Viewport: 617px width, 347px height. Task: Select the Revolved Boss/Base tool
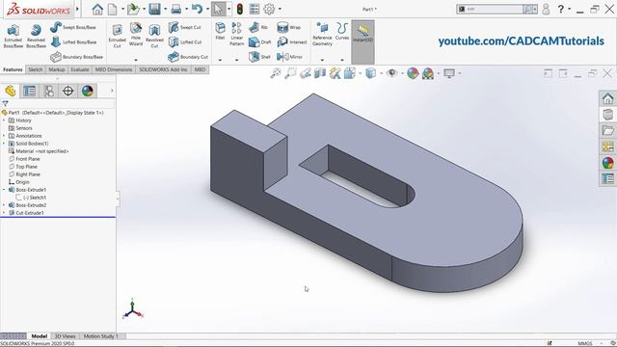point(36,37)
